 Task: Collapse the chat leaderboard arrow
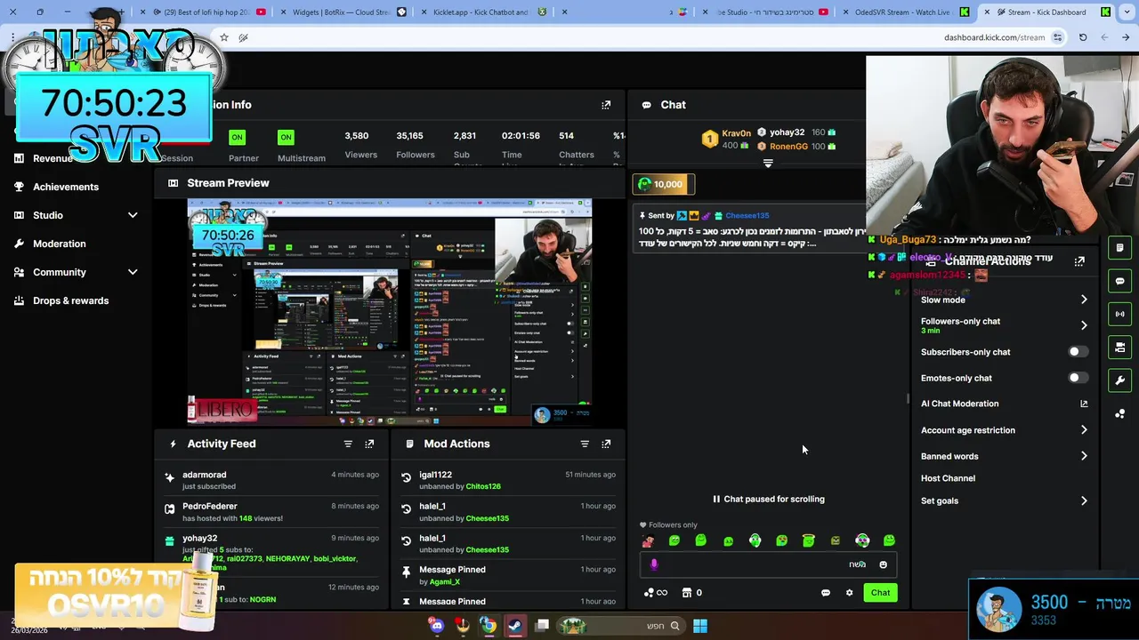[x=768, y=164]
